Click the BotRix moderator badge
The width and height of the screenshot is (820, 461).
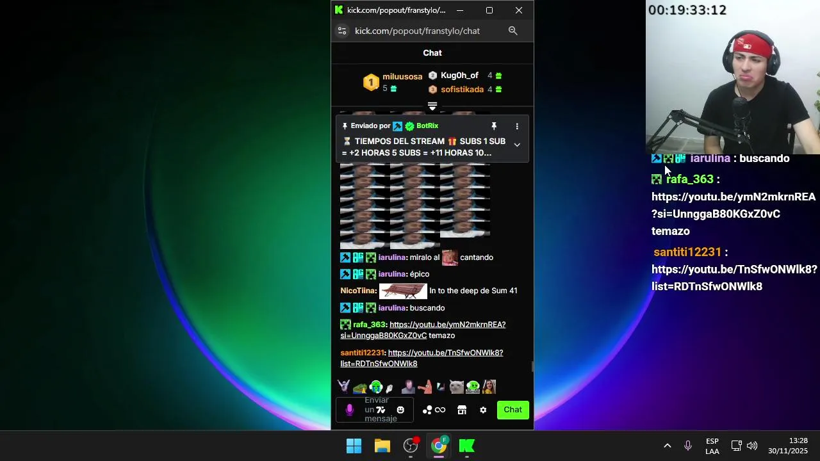click(x=398, y=126)
